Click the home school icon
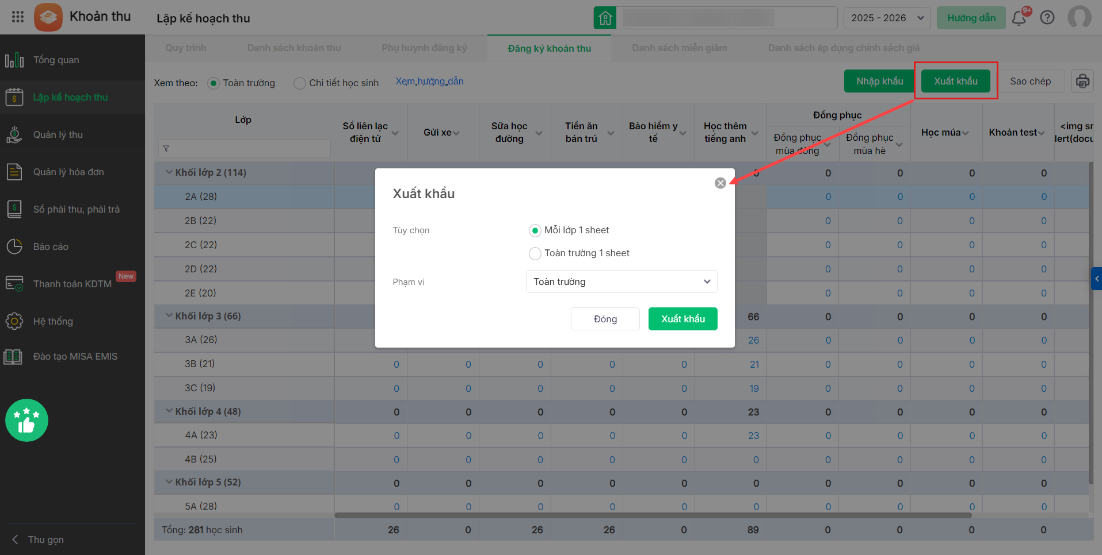Screen dimensions: 1102x555 605,18
